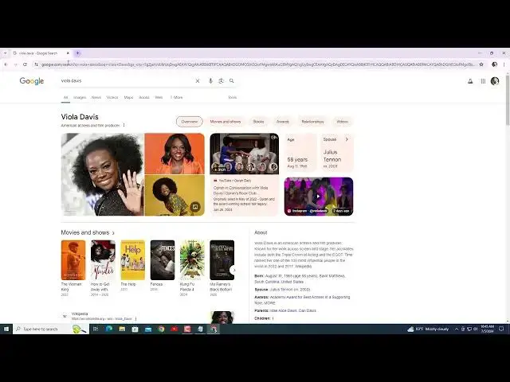This screenshot has height=382, width=510.
Task: Switch to the Images tab
Action: tap(80, 97)
